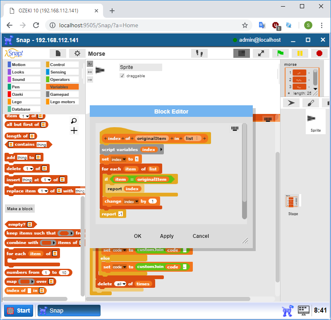The height and width of the screenshot is (320, 331).
Task: Select the Sprite thumbnail in corral
Action: click(315, 121)
